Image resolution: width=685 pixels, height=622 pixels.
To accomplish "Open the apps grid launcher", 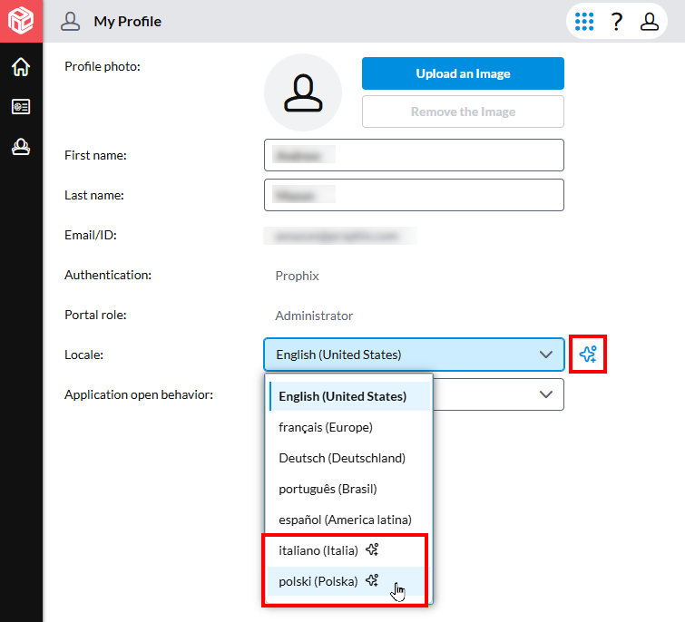I will 585,21.
